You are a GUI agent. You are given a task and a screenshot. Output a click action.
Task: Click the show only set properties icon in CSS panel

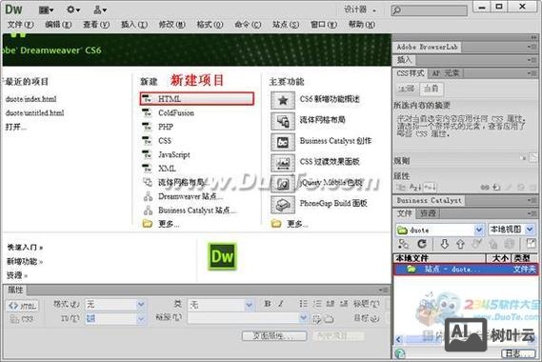(430, 188)
